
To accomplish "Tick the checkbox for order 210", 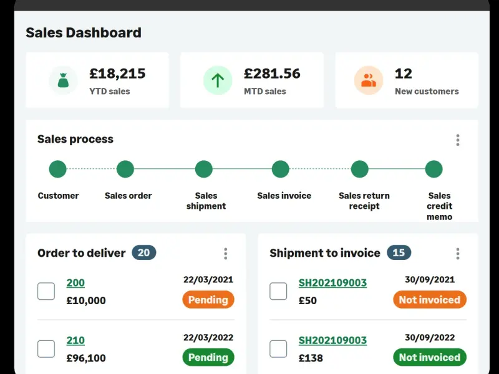I will (x=46, y=348).
